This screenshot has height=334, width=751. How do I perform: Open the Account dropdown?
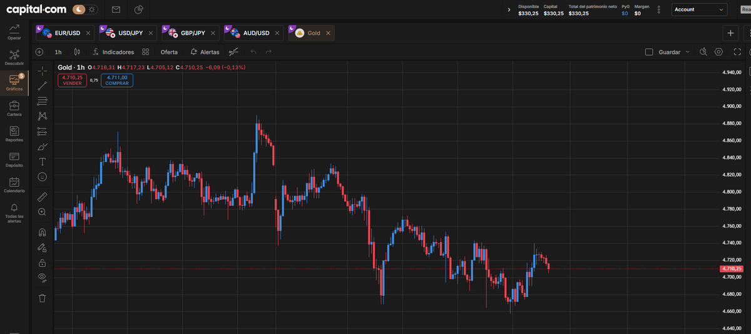pyautogui.click(x=700, y=9)
